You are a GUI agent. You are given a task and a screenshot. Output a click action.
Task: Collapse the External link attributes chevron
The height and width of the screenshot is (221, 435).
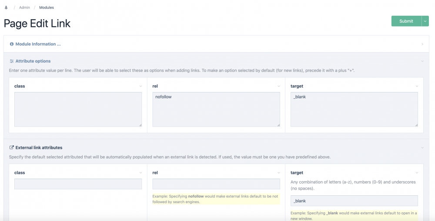(422, 148)
